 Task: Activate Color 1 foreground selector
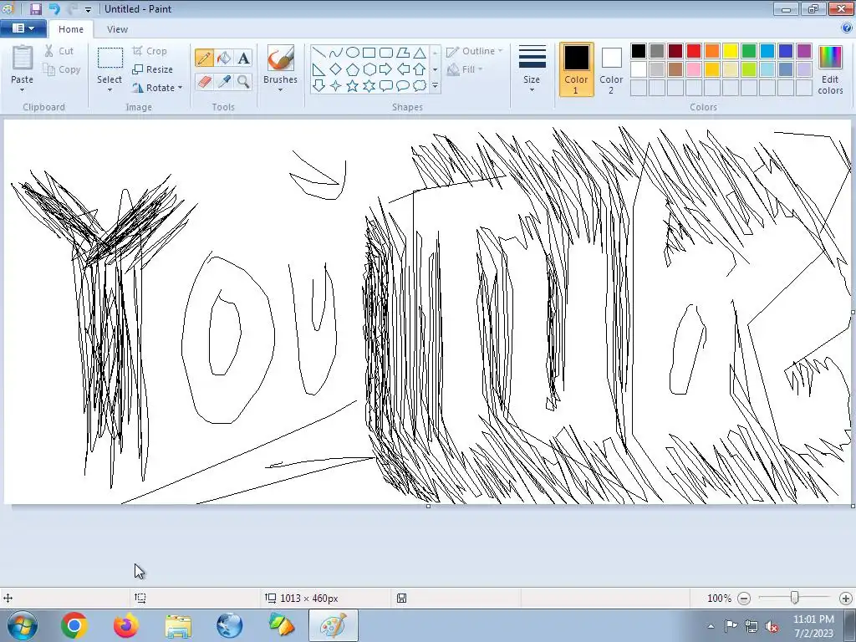[576, 69]
